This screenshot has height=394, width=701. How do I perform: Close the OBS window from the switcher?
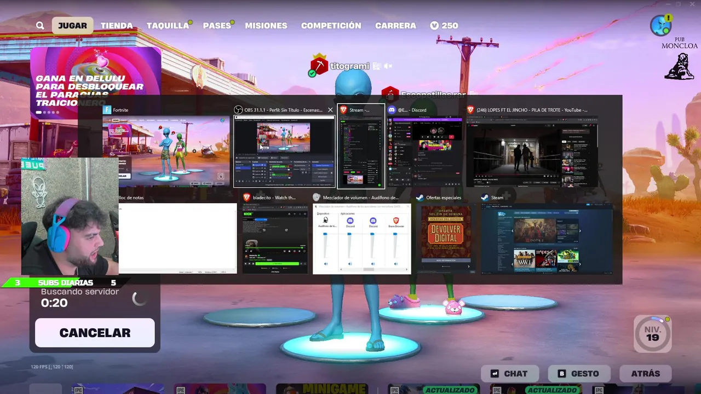click(x=330, y=110)
